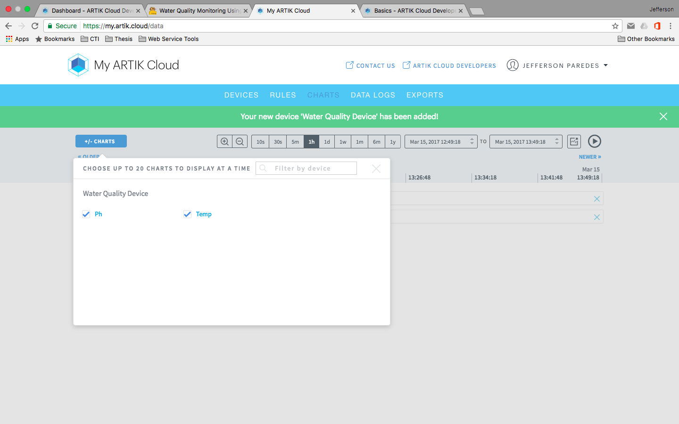The height and width of the screenshot is (424, 679).
Task: Click the mail extension icon
Action: pyautogui.click(x=631, y=26)
